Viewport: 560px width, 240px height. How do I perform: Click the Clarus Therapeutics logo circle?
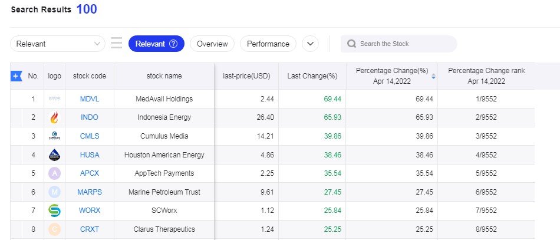coord(54,229)
